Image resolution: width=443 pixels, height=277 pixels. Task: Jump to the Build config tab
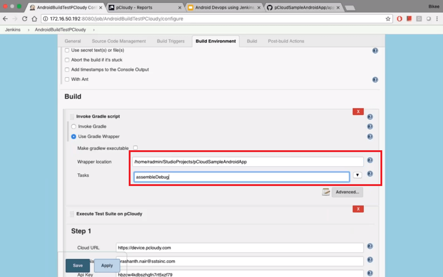(252, 41)
